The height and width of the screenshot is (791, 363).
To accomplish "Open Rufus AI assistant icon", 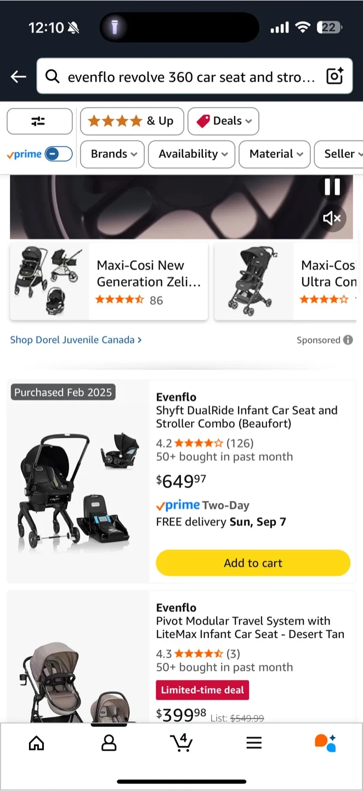I will [325, 743].
